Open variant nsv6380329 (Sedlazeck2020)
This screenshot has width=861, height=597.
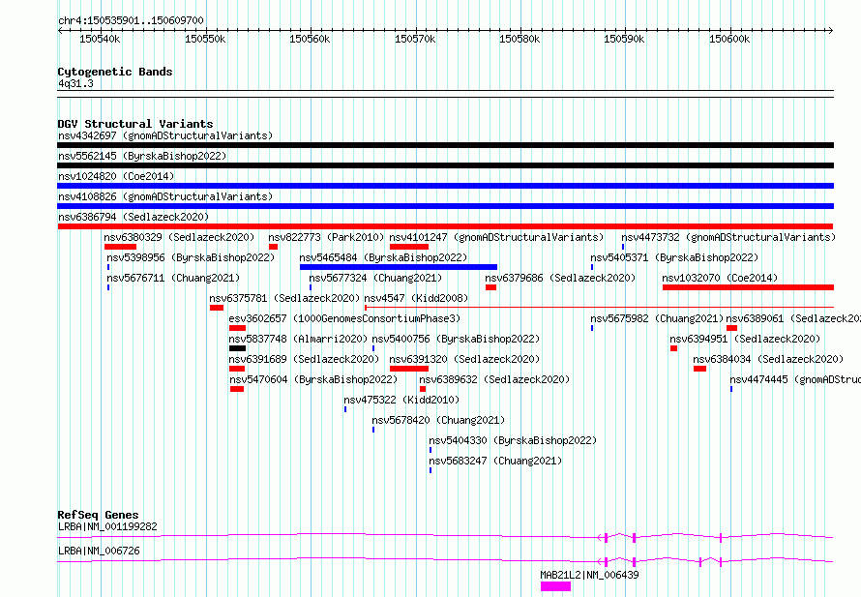pyautogui.click(x=180, y=237)
